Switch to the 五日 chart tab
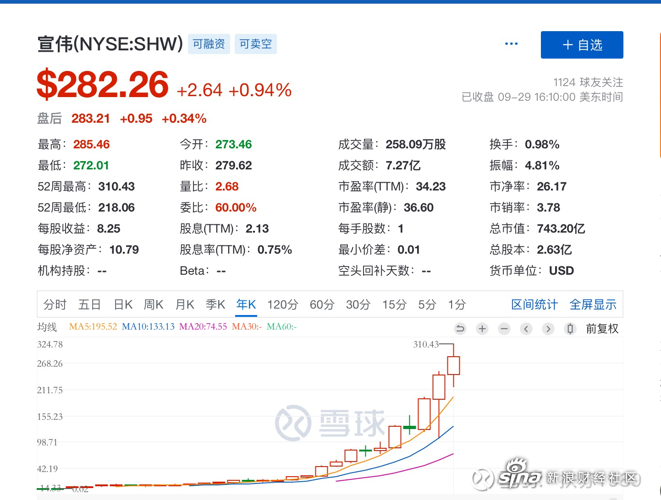The image size is (661, 500). [x=89, y=304]
